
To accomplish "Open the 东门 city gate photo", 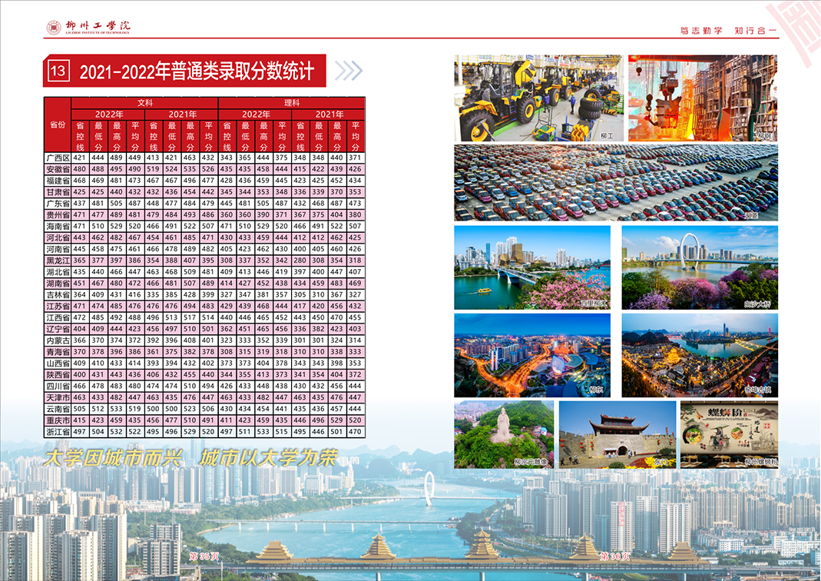I will pos(617,434).
